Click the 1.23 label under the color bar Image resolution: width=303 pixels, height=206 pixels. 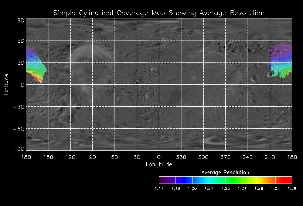tap(225, 188)
